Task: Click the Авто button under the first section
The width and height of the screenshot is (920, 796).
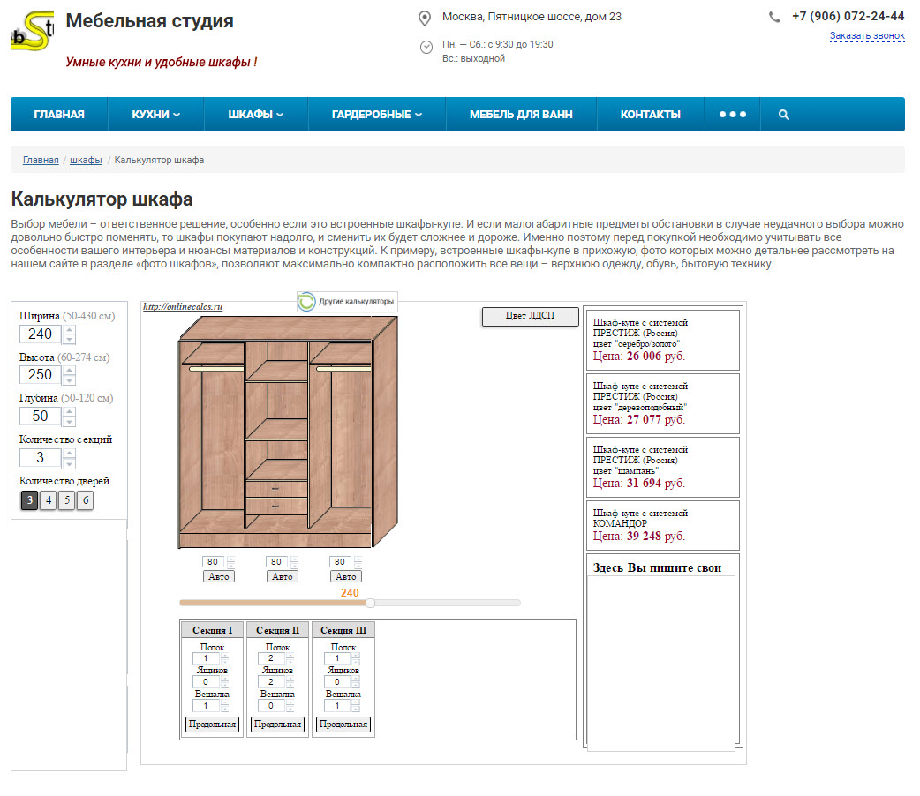Action: (x=219, y=576)
